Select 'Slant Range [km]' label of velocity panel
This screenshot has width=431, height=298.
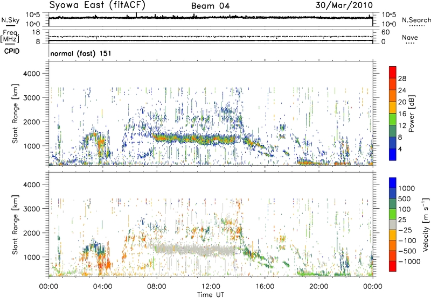tap(16, 225)
